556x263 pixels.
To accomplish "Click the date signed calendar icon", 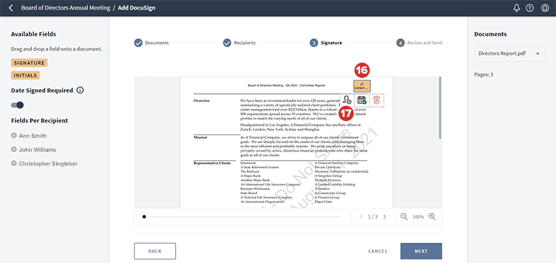I will 361,100.
